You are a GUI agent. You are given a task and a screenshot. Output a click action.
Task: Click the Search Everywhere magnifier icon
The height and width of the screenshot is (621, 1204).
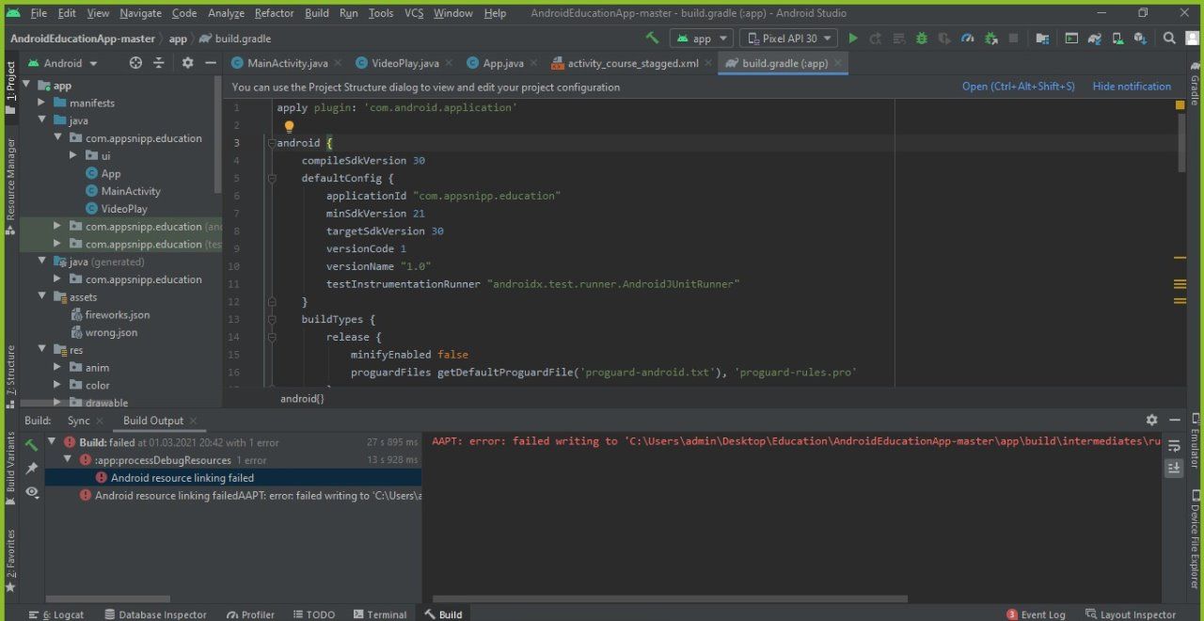pos(1169,39)
